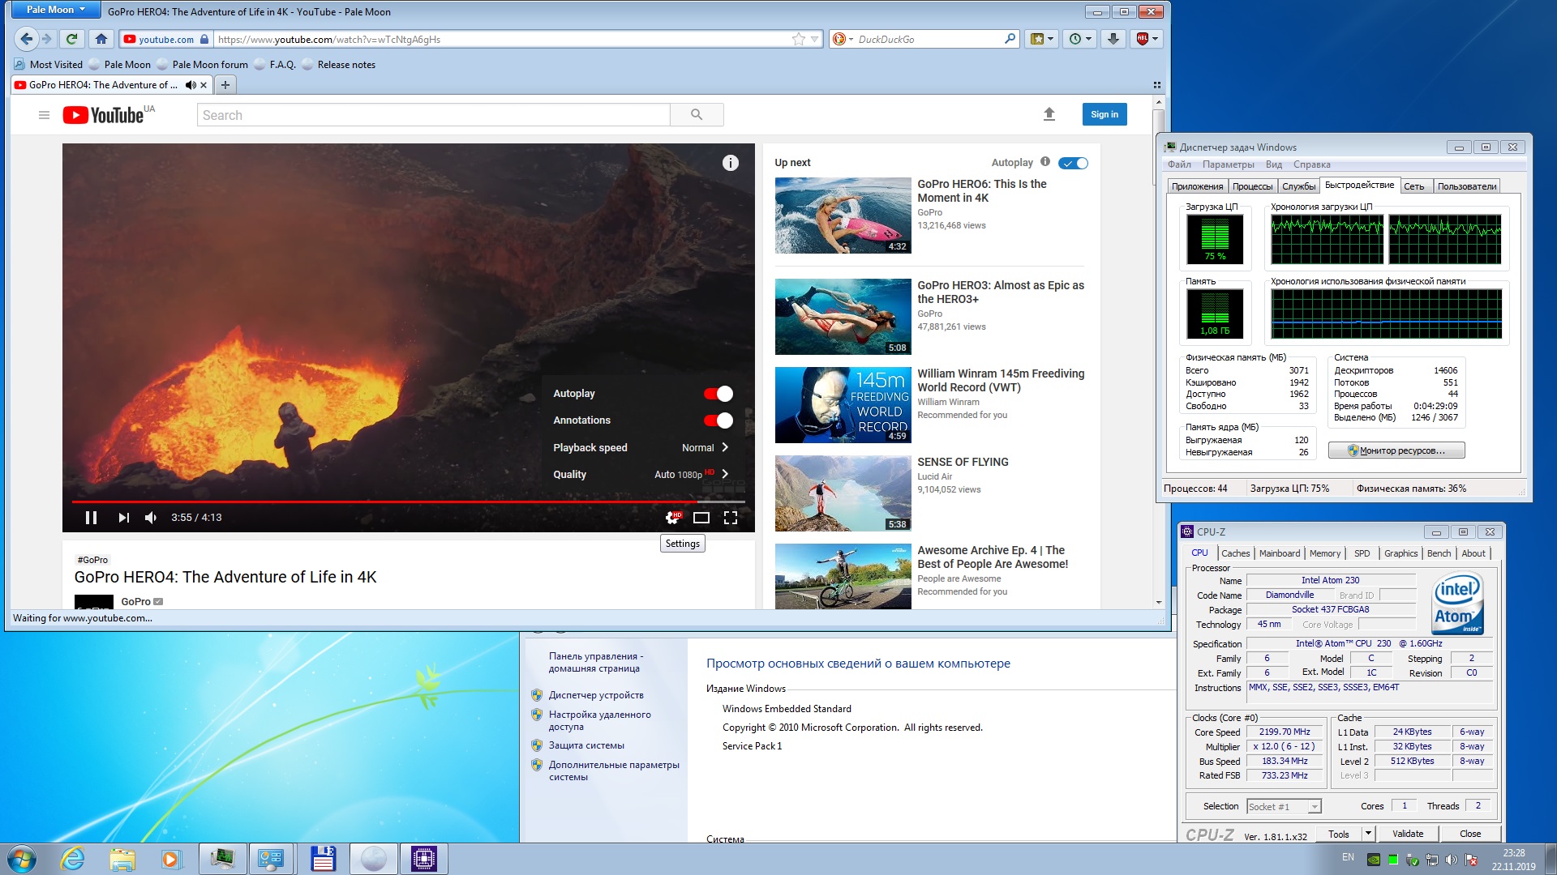
Task: Click the Монитор ресурсов button
Action: (x=1396, y=450)
